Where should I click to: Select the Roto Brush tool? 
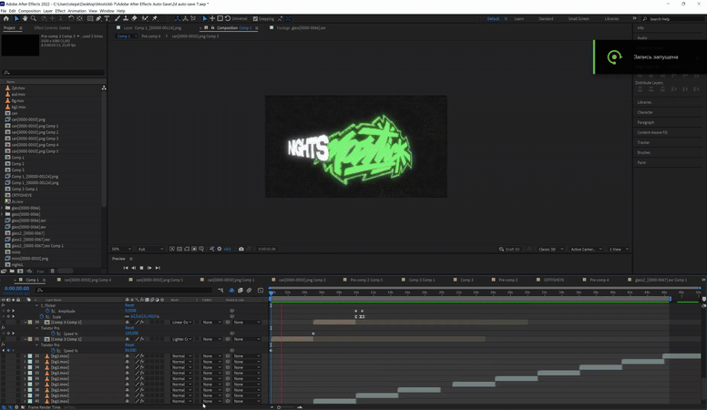(x=145, y=18)
